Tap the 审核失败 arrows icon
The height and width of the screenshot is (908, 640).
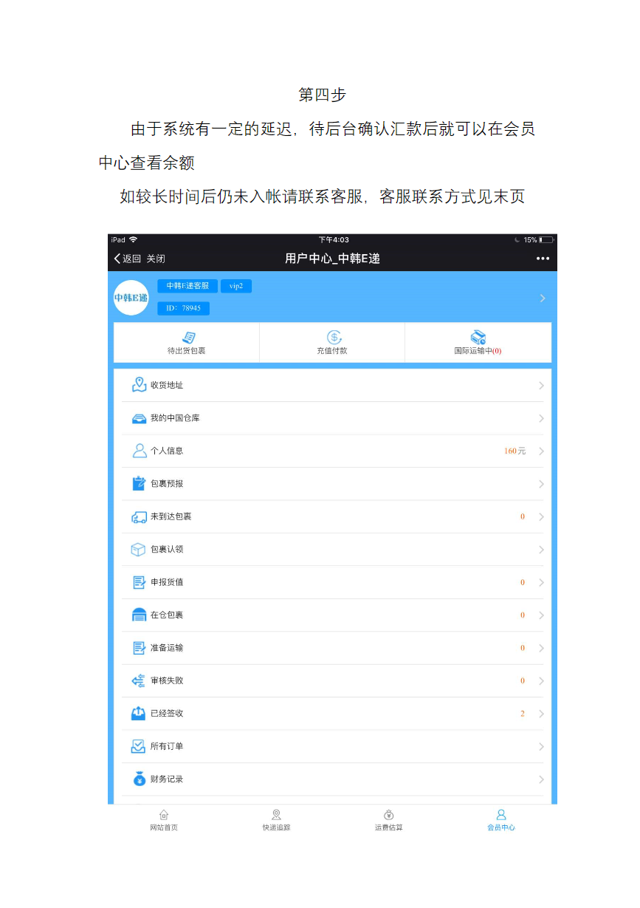coord(139,680)
